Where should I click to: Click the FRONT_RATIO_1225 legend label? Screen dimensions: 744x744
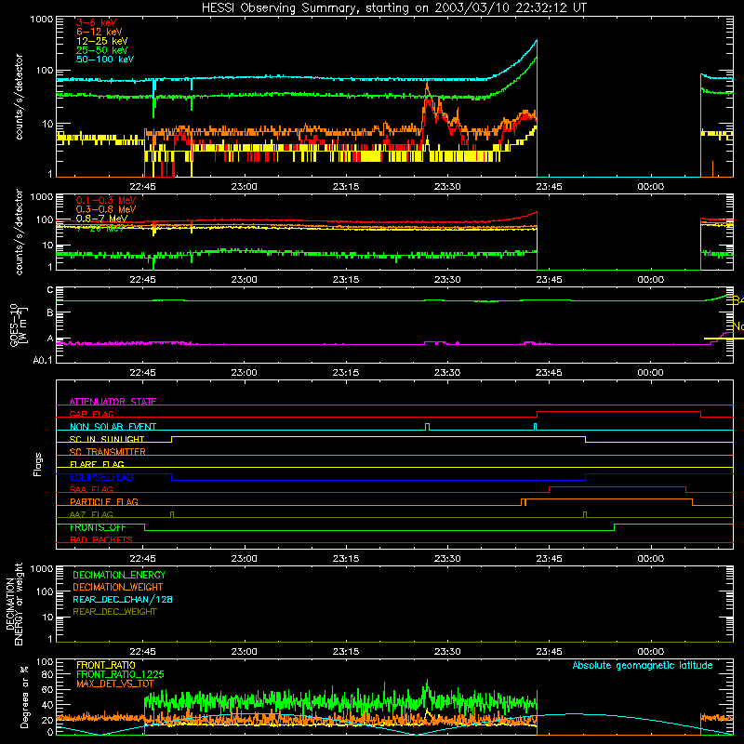tap(120, 674)
